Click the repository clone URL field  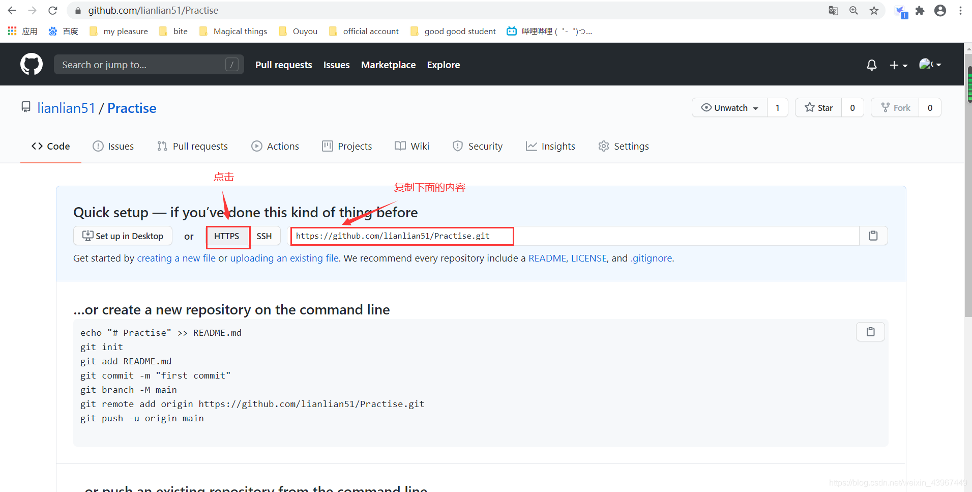coord(574,236)
